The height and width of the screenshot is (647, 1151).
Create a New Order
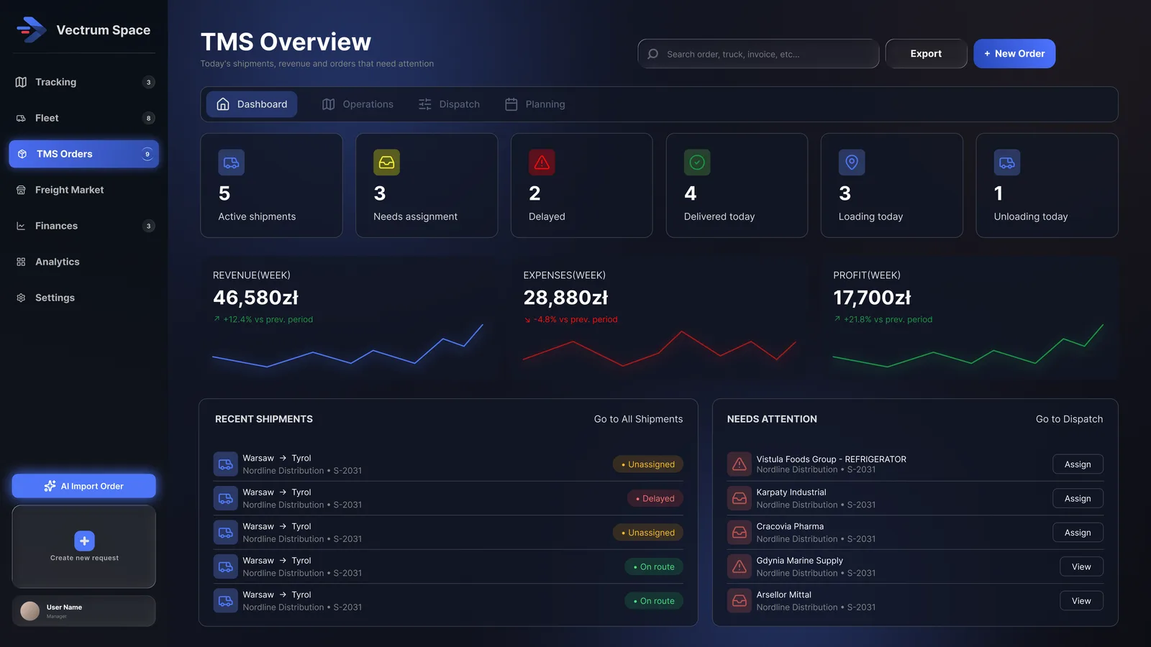pos(1014,54)
